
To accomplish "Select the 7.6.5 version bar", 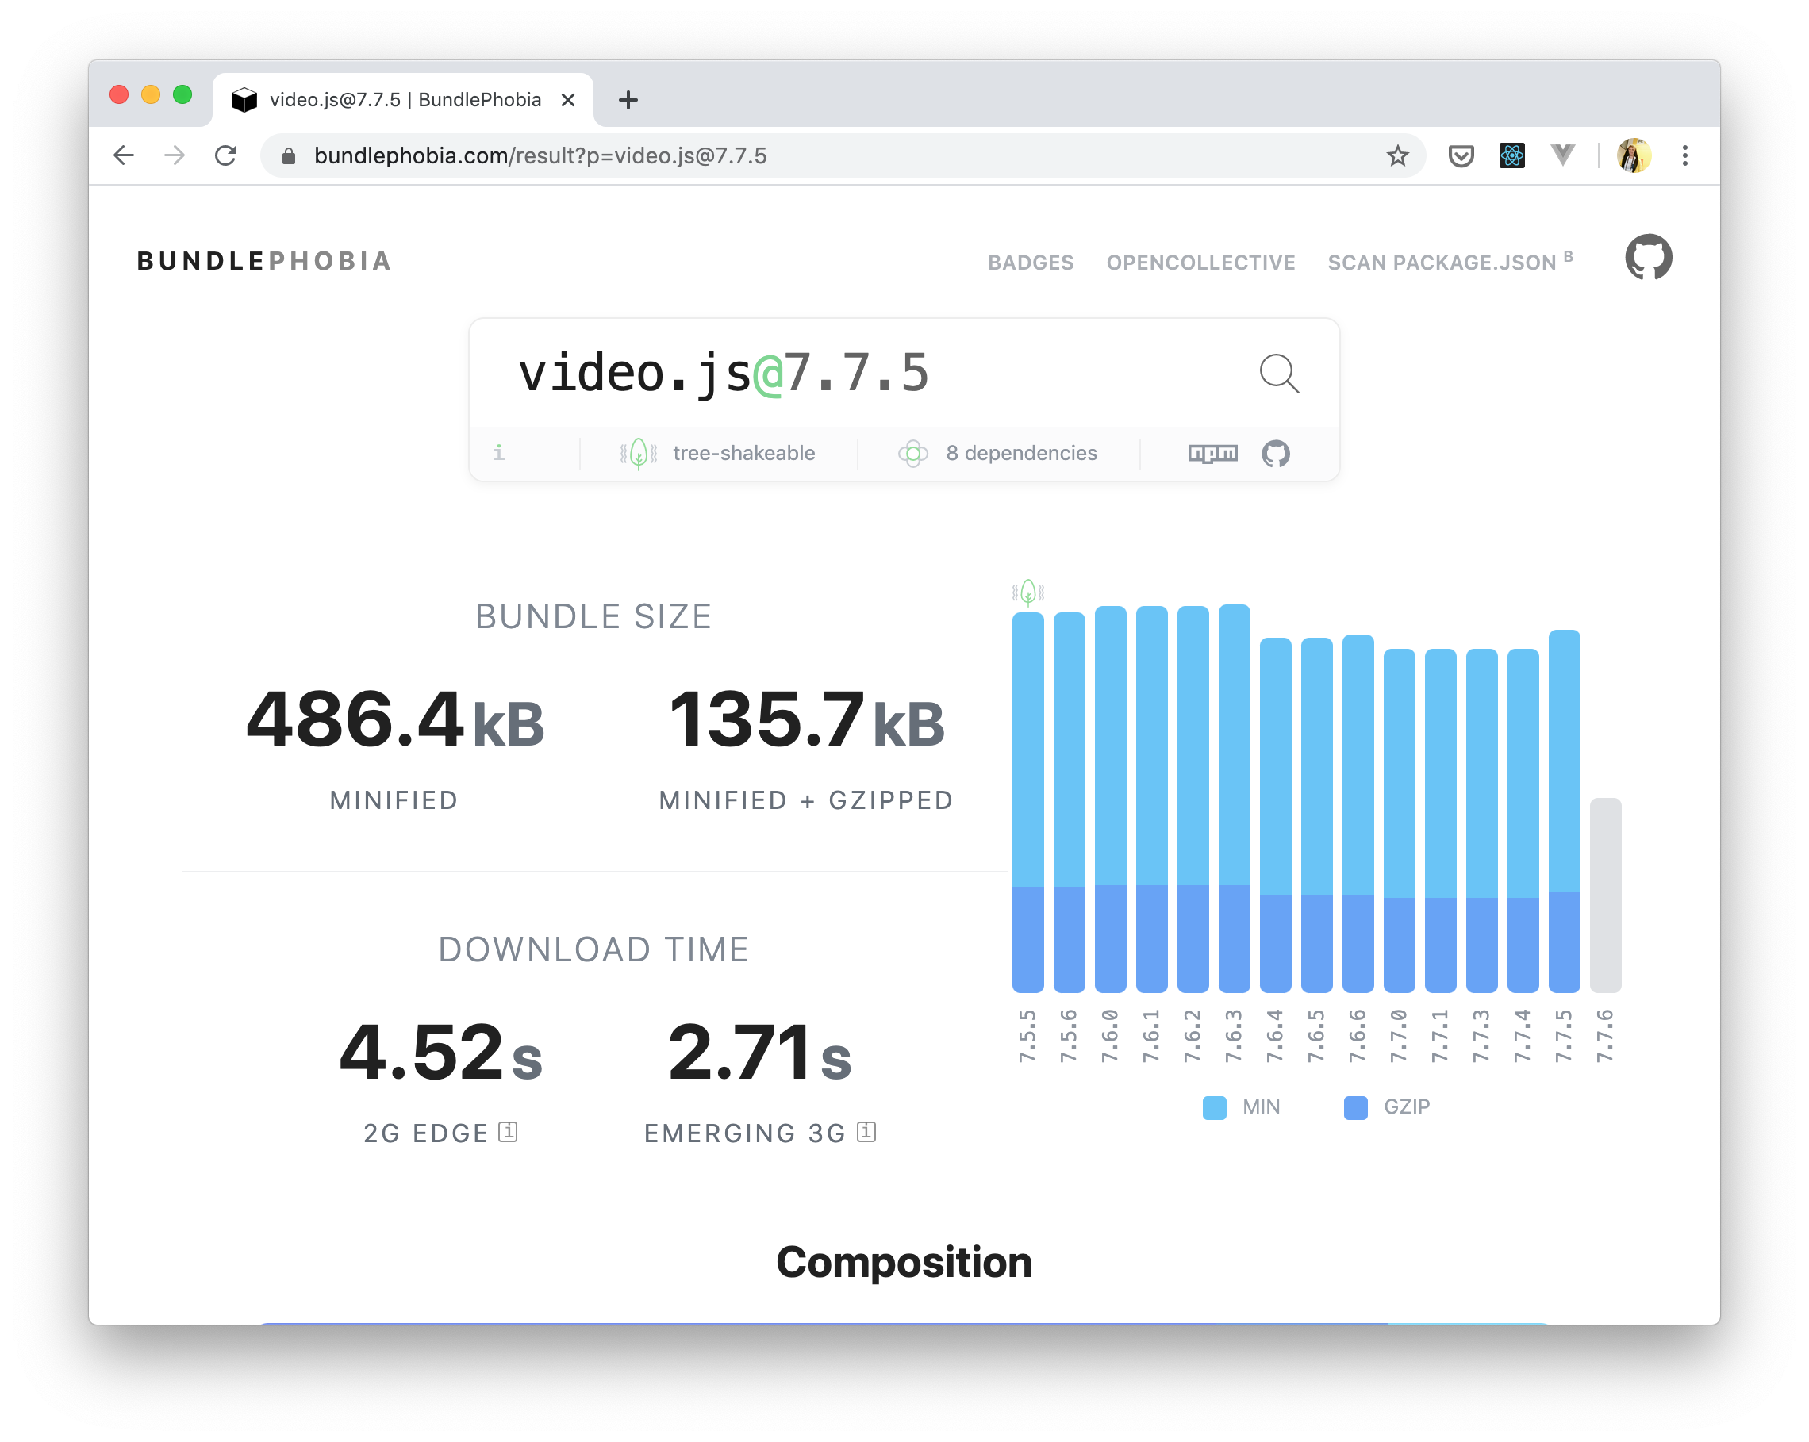I will (x=1316, y=815).
